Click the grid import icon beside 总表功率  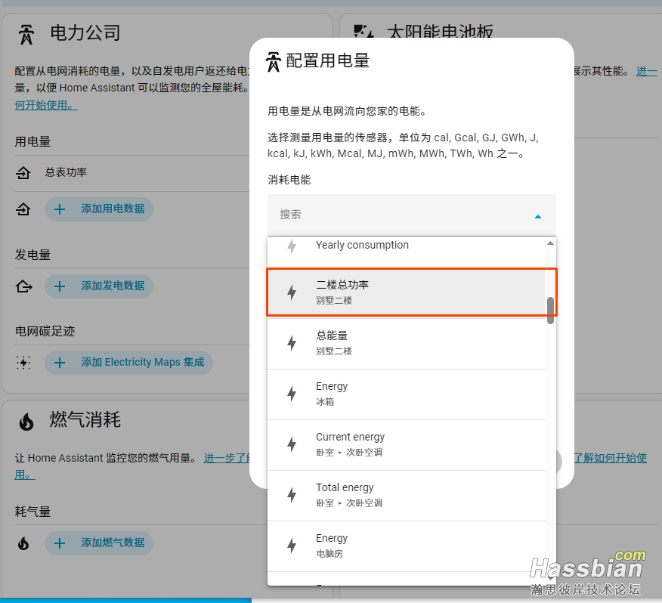(23, 173)
